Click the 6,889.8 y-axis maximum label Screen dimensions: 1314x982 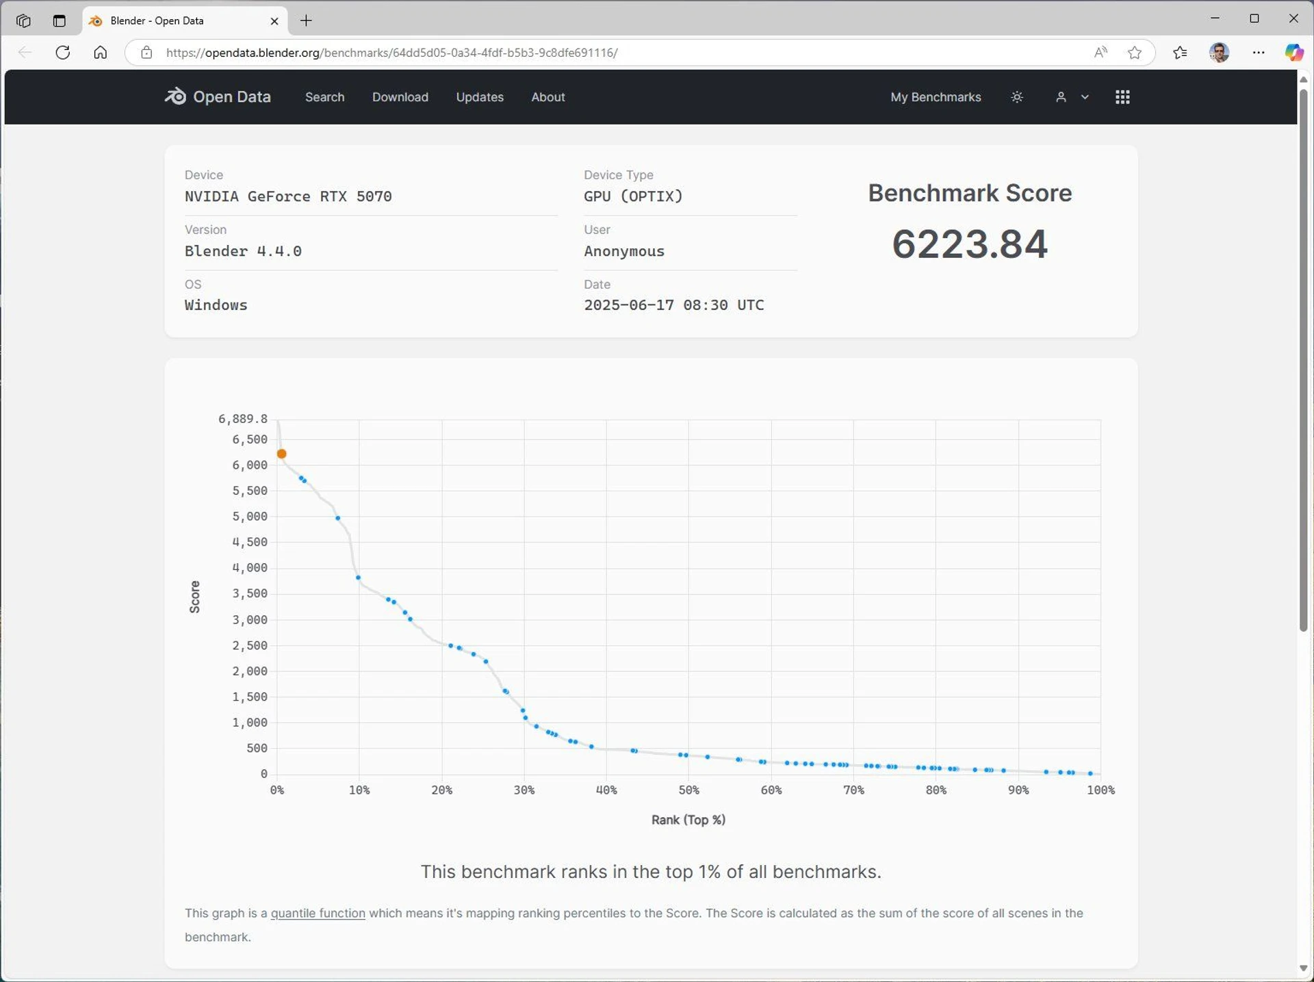pos(242,419)
